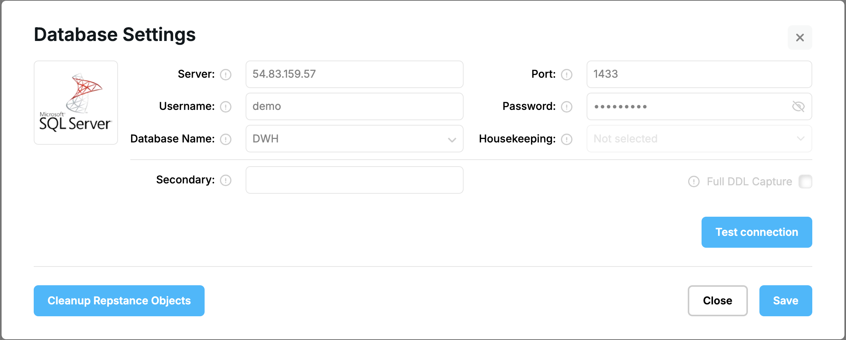The image size is (846, 340).
Task: Click the info icon next to Database Name
Action: 226,139
